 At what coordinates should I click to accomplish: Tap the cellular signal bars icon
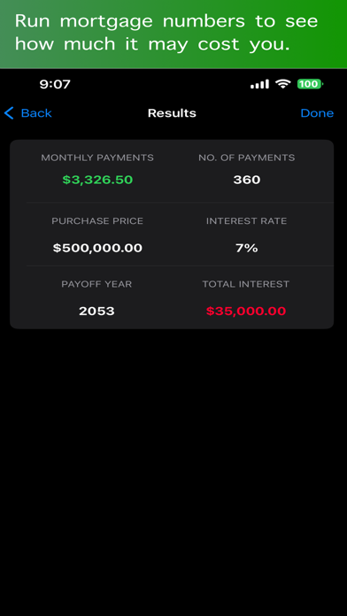pyautogui.click(x=259, y=84)
